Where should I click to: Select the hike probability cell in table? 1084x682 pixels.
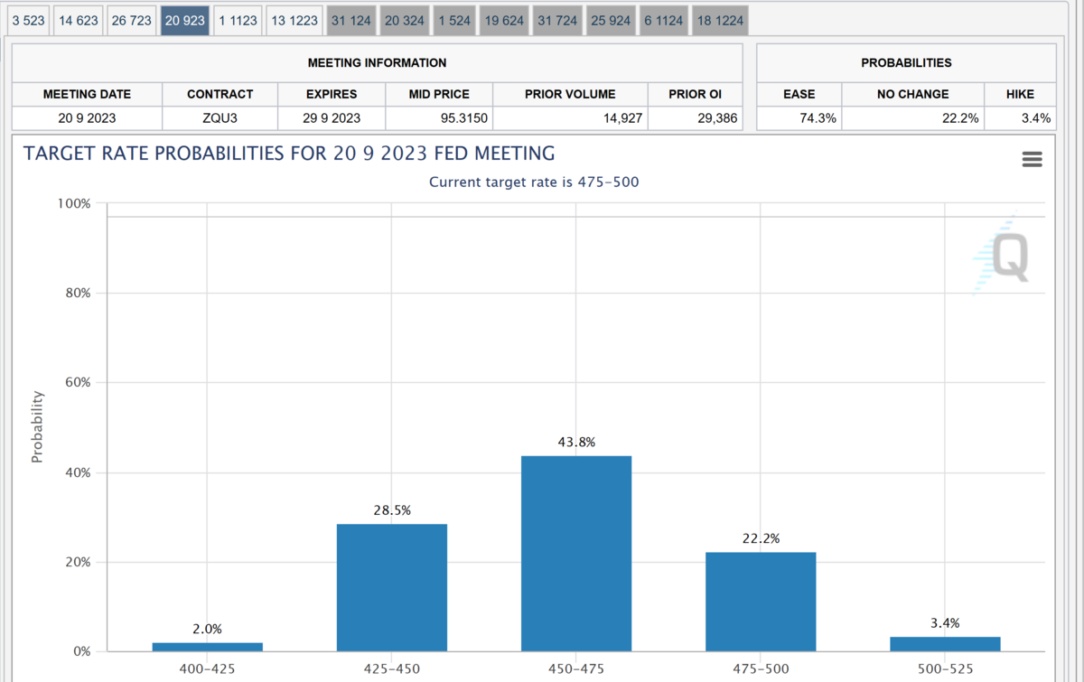point(1021,117)
